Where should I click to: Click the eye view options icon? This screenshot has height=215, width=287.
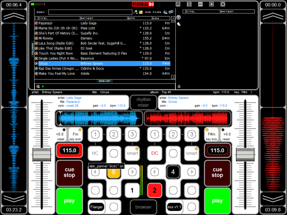[x=165, y=12]
